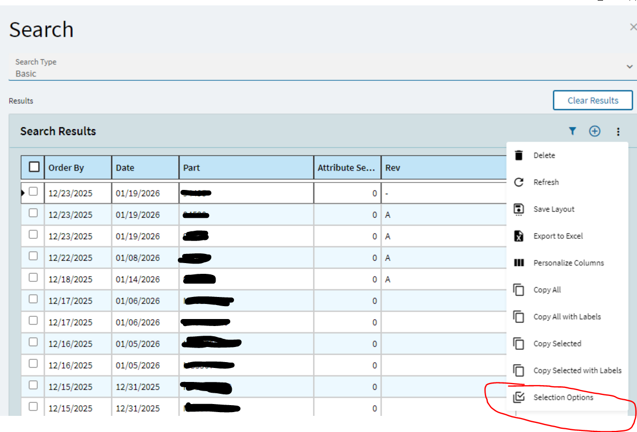Click icon next to Copy All with Labels
637x432 pixels.
pos(519,316)
